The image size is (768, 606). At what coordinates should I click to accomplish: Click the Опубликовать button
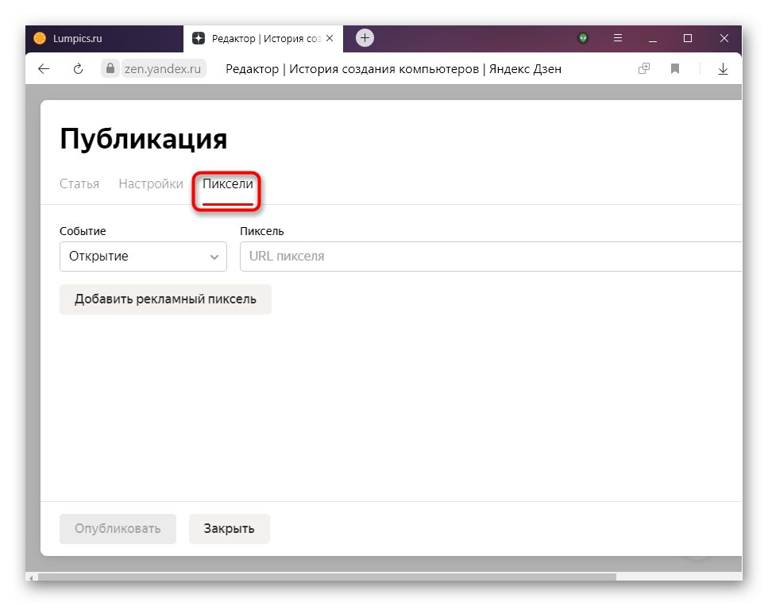pyautogui.click(x=118, y=528)
